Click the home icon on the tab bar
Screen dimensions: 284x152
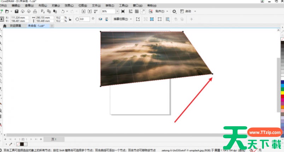coord(5,26)
